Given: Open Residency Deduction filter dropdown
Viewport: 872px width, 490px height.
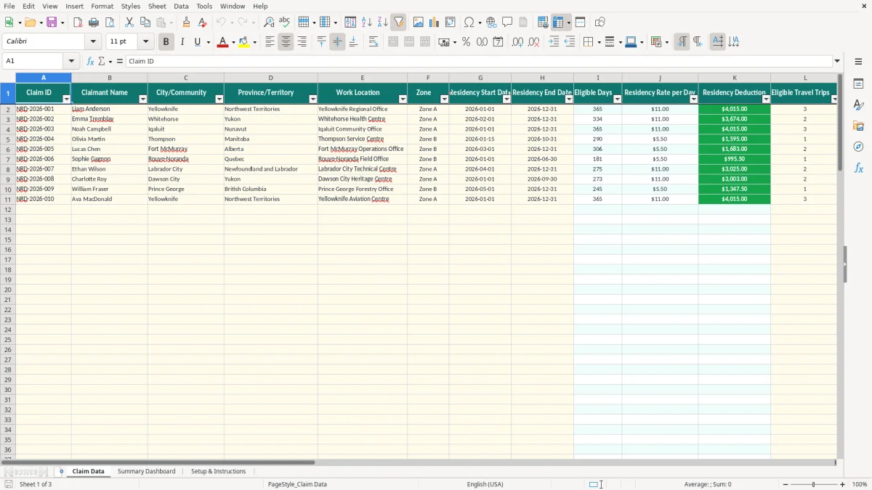Looking at the screenshot, I should pyautogui.click(x=766, y=99).
